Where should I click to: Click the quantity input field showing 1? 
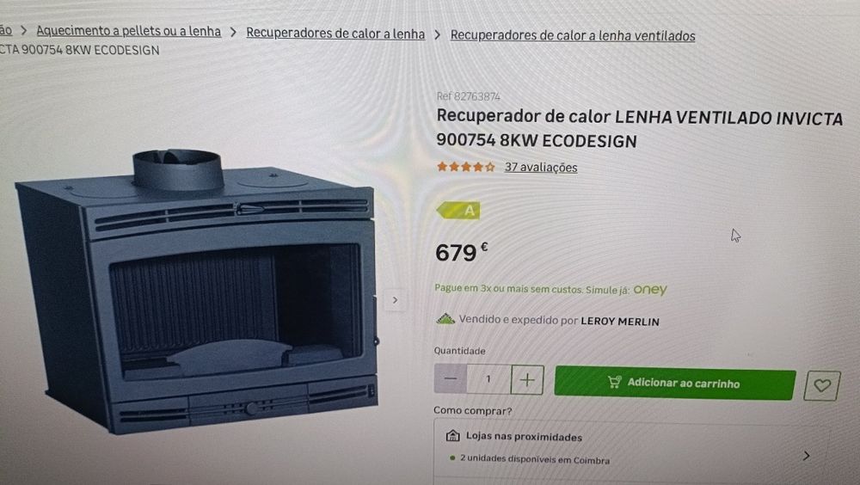[x=488, y=379]
